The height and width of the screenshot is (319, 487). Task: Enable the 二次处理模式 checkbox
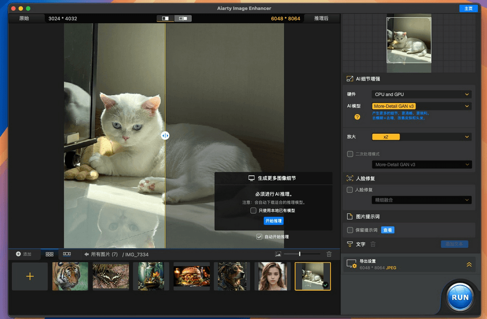pyautogui.click(x=350, y=154)
